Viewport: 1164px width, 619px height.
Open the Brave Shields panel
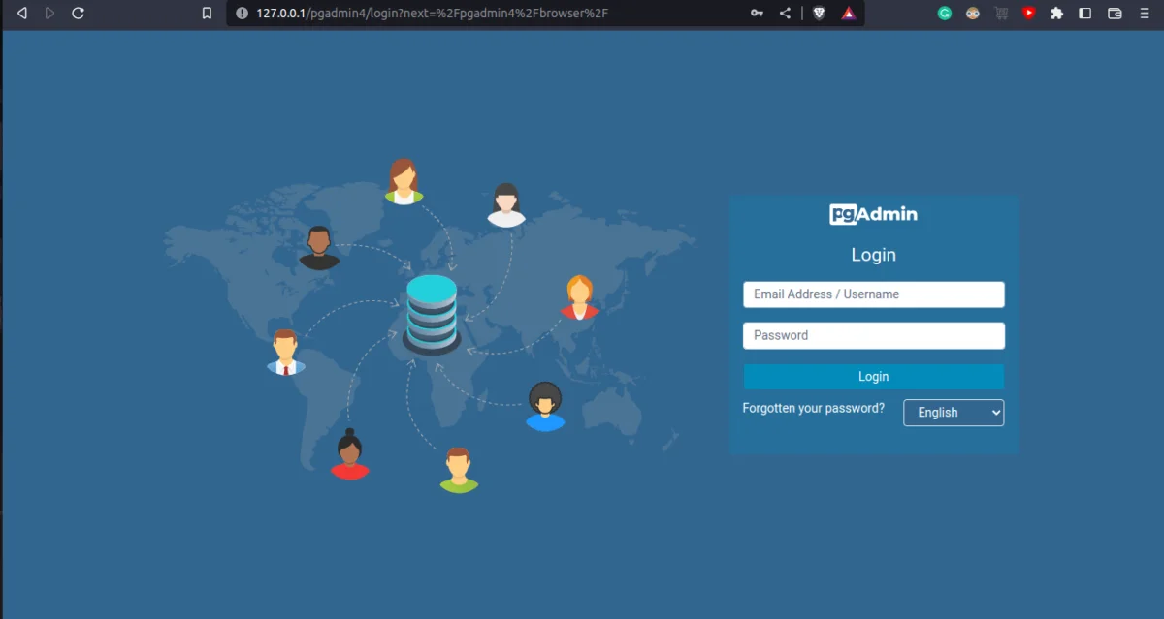pos(820,14)
